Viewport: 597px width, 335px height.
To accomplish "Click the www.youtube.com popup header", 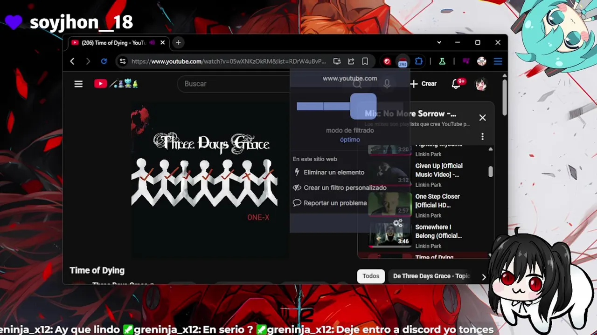I will click(x=350, y=78).
